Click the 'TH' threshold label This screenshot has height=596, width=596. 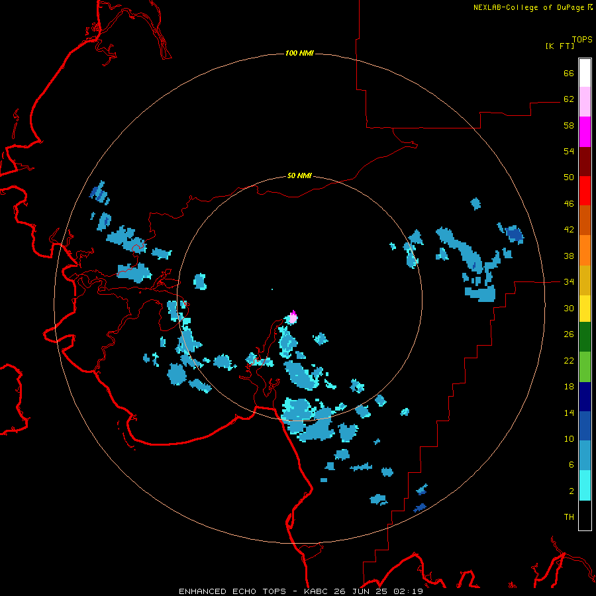569,517
